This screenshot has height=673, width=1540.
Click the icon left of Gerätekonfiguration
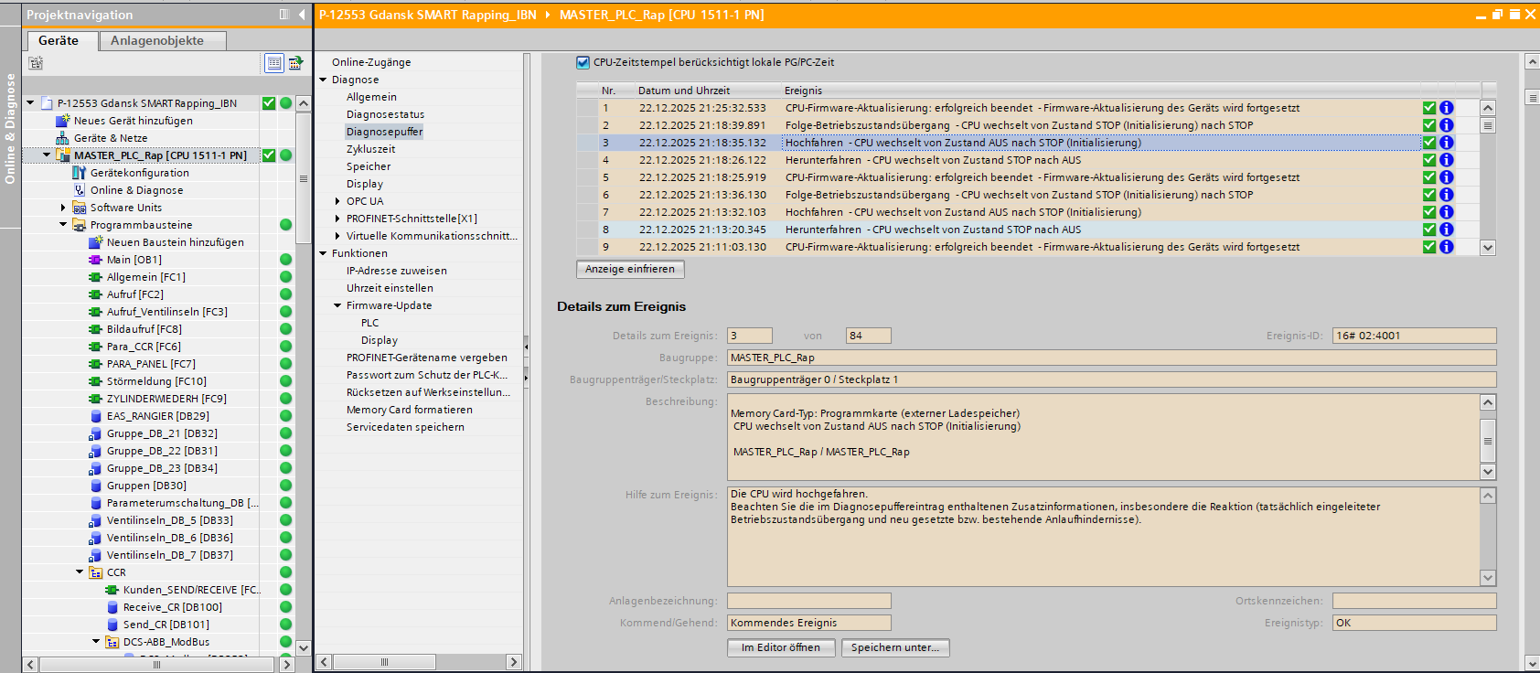click(x=80, y=173)
